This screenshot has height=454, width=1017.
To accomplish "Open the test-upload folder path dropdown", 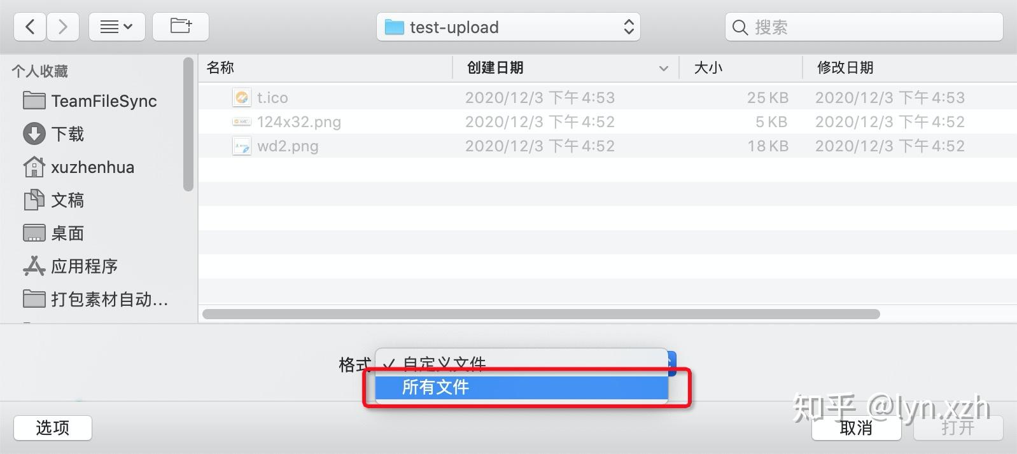I will click(x=508, y=27).
